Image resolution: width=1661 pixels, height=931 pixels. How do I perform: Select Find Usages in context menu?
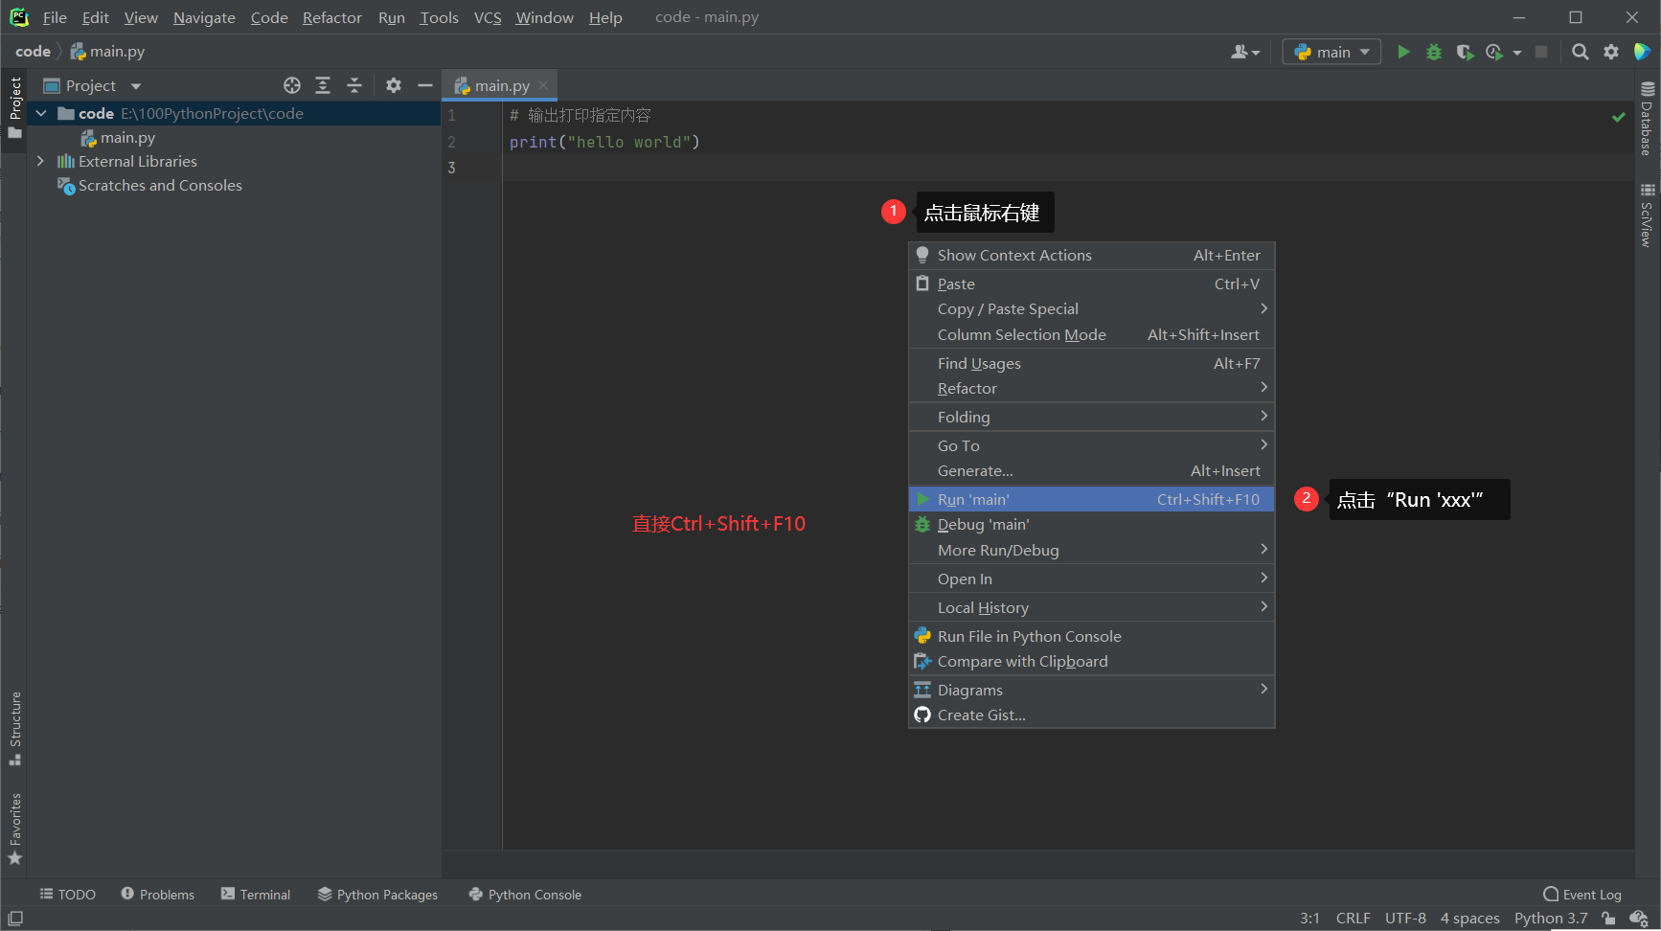[x=1091, y=363]
